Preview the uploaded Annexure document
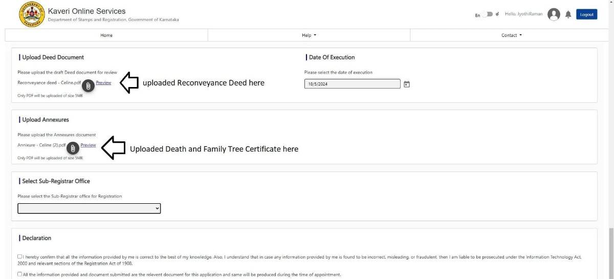Screen dimensions: 614x279 click(88, 145)
